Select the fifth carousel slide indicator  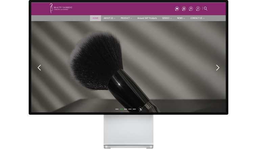tap(134, 109)
